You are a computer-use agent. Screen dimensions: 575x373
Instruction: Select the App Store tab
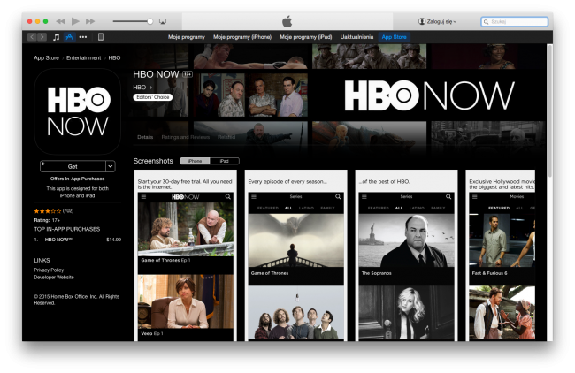coord(395,37)
